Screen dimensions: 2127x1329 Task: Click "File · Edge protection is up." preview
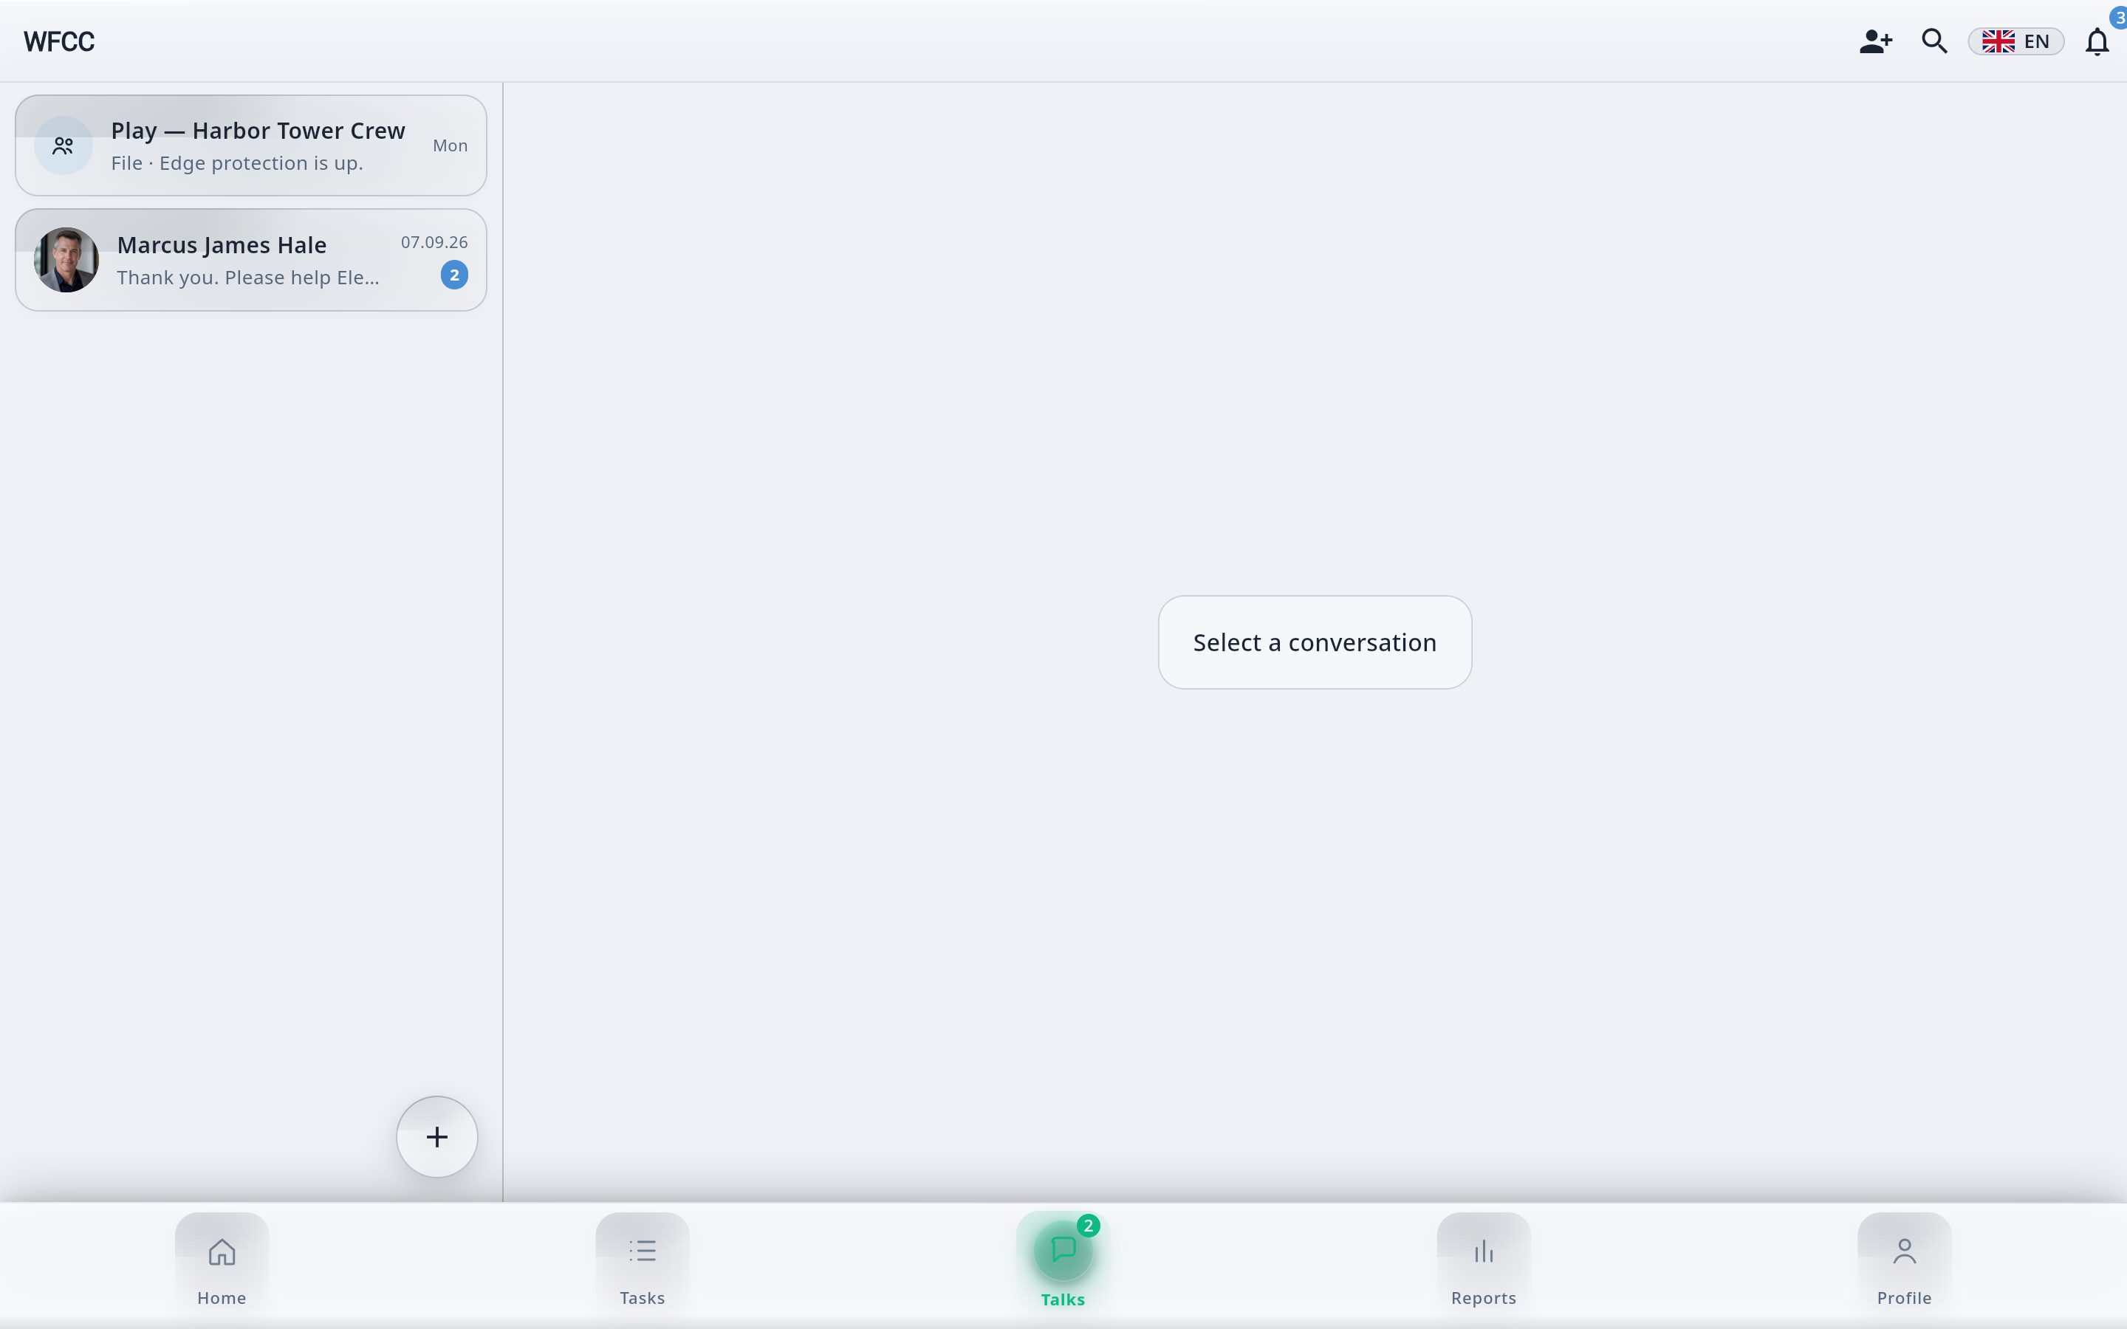point(237,163)
